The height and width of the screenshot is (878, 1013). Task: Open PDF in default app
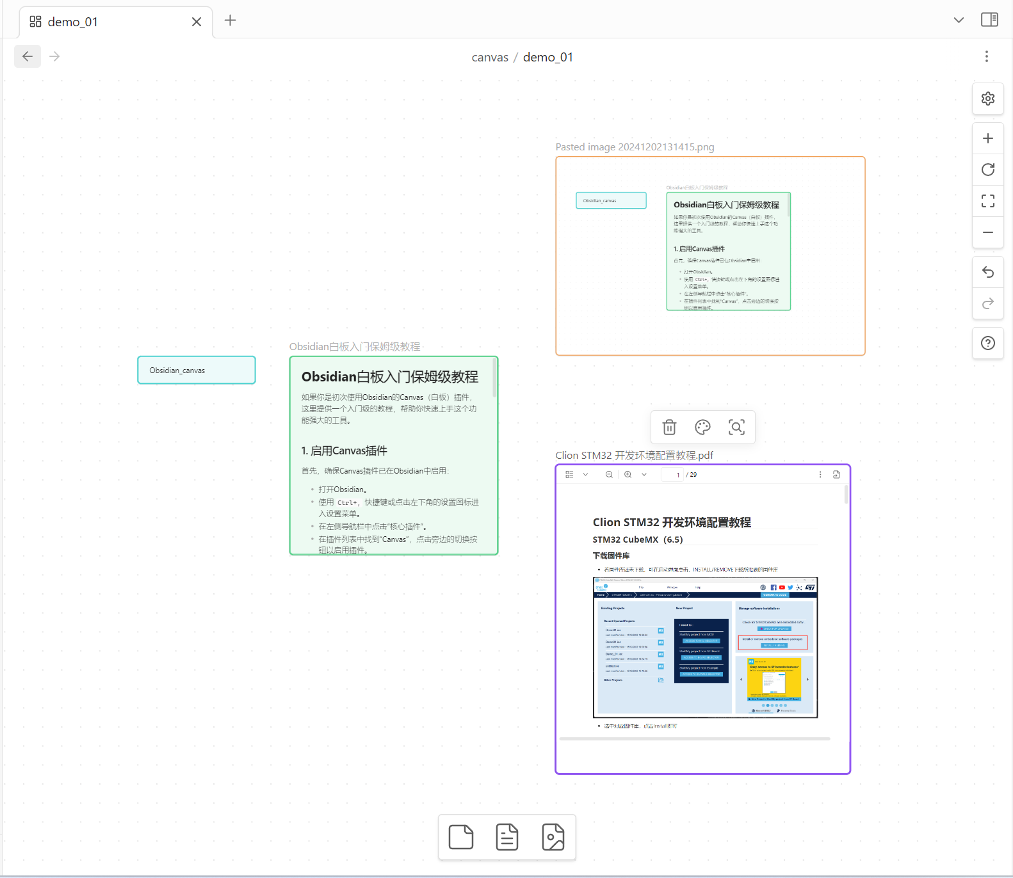click(836, 475)
